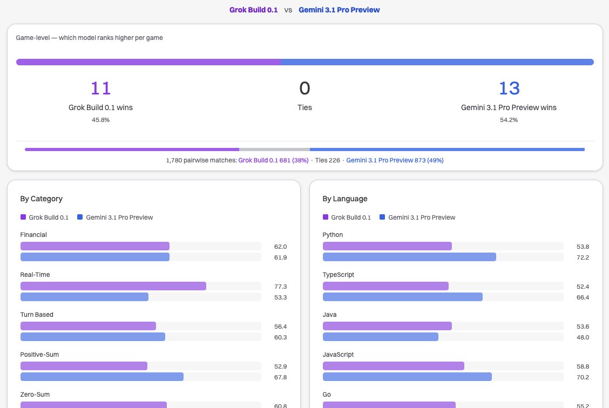This screenshot has height=408, width=609.
Task: Click the Grok Build 0.1 681 (38%) pairwise text
Action: pos(273,160)
